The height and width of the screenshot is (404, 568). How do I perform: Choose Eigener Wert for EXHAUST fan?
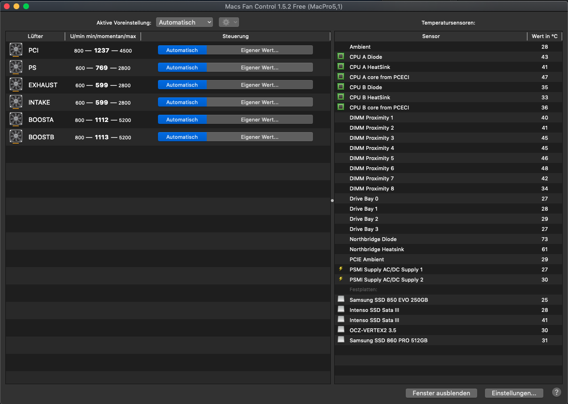coord(260,85)
